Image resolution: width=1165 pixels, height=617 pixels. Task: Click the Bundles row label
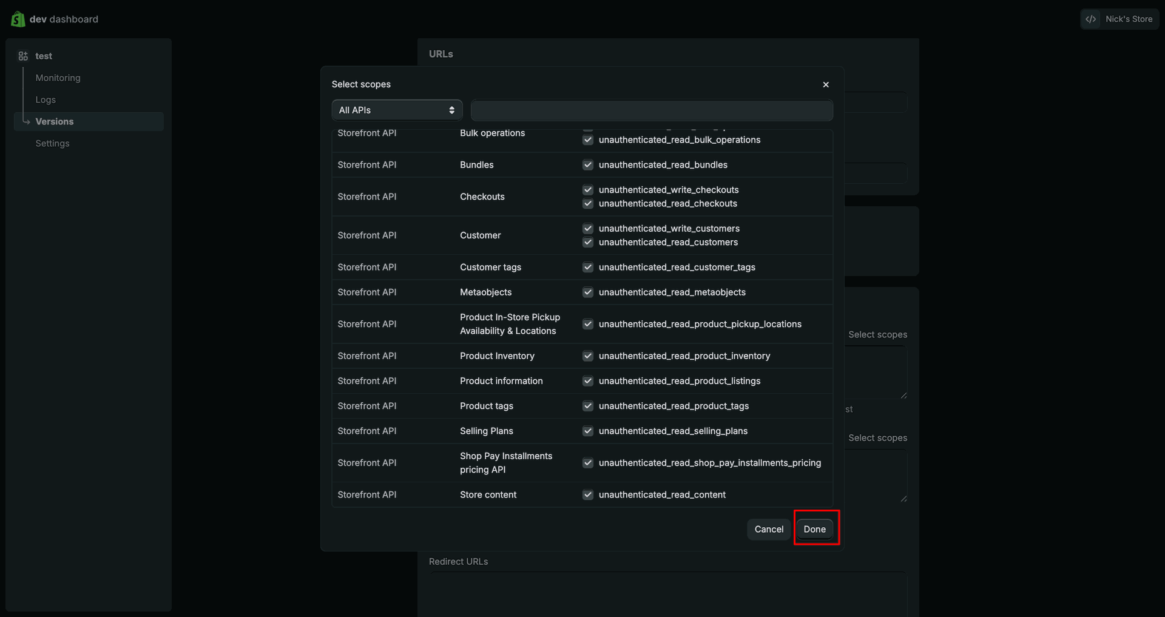tap(477, 165)
